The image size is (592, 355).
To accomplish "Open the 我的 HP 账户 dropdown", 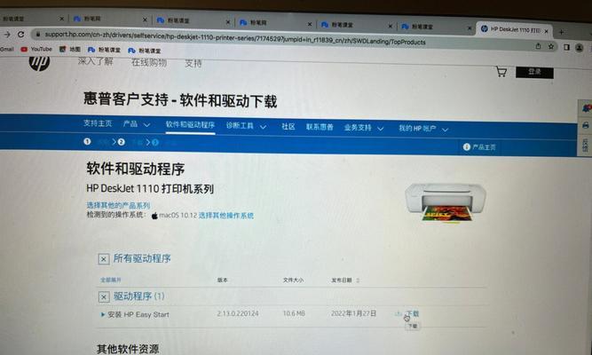I will coord(423,129).
